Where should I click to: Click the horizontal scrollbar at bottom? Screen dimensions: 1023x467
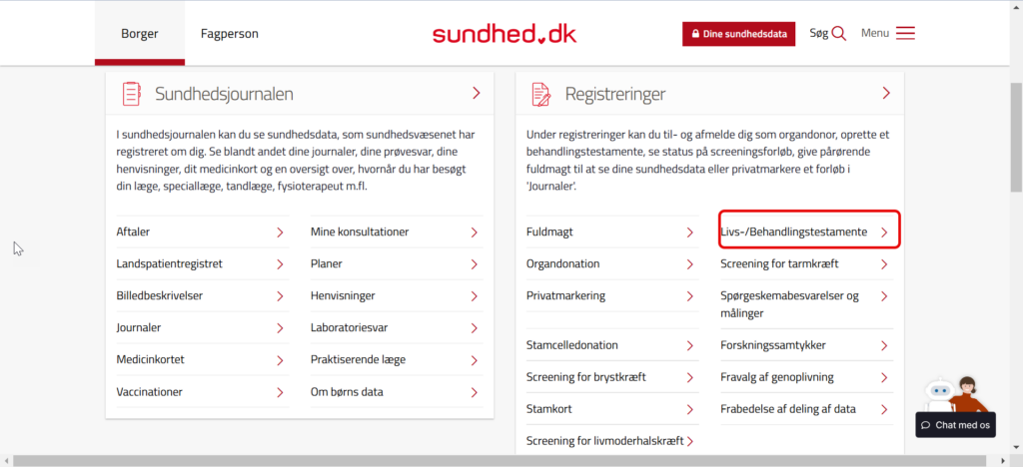[x=500, y=460]
